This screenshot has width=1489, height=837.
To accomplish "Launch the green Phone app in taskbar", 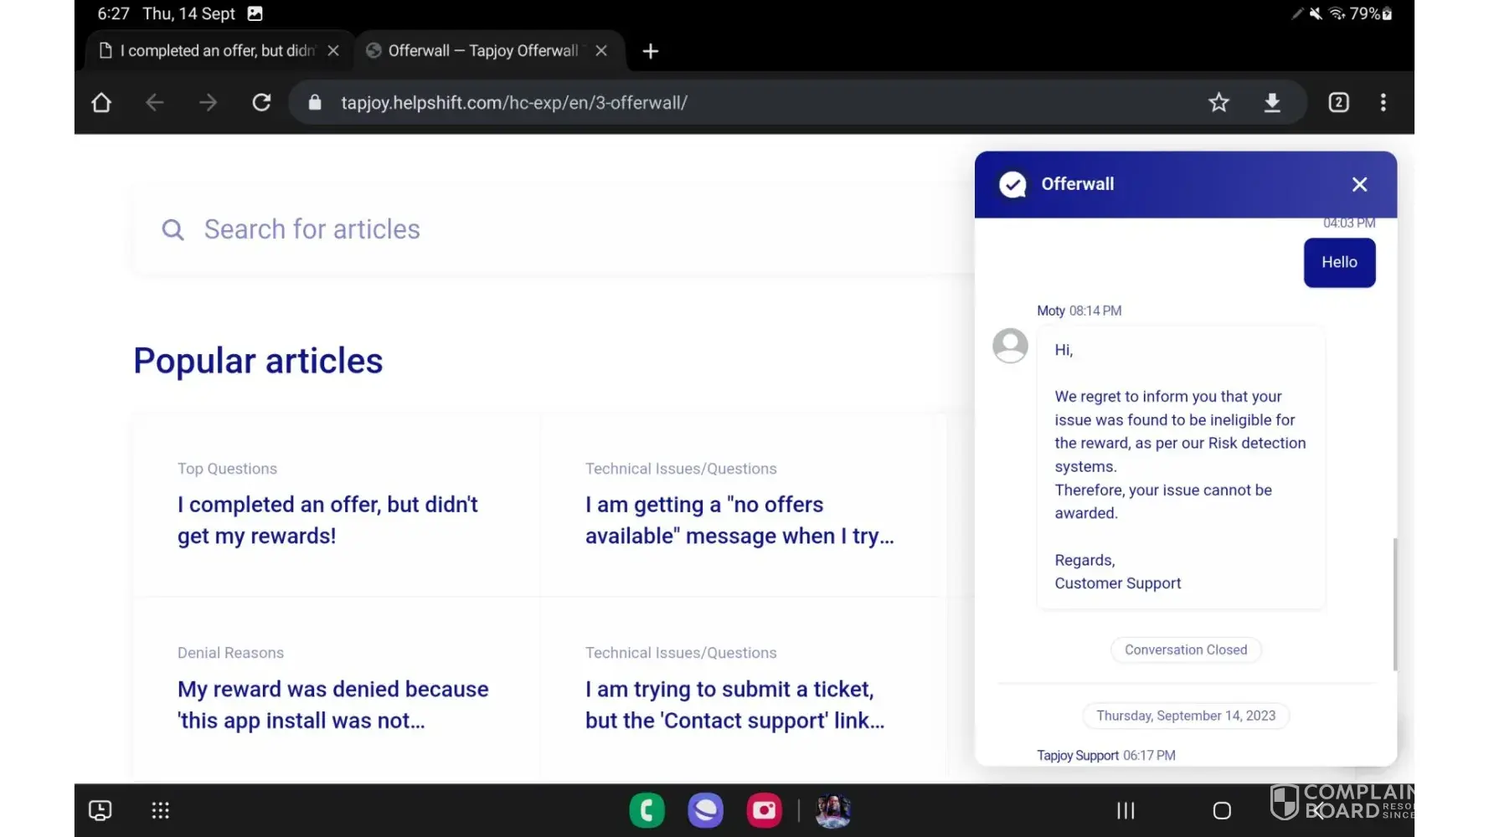I will (647, 809).
